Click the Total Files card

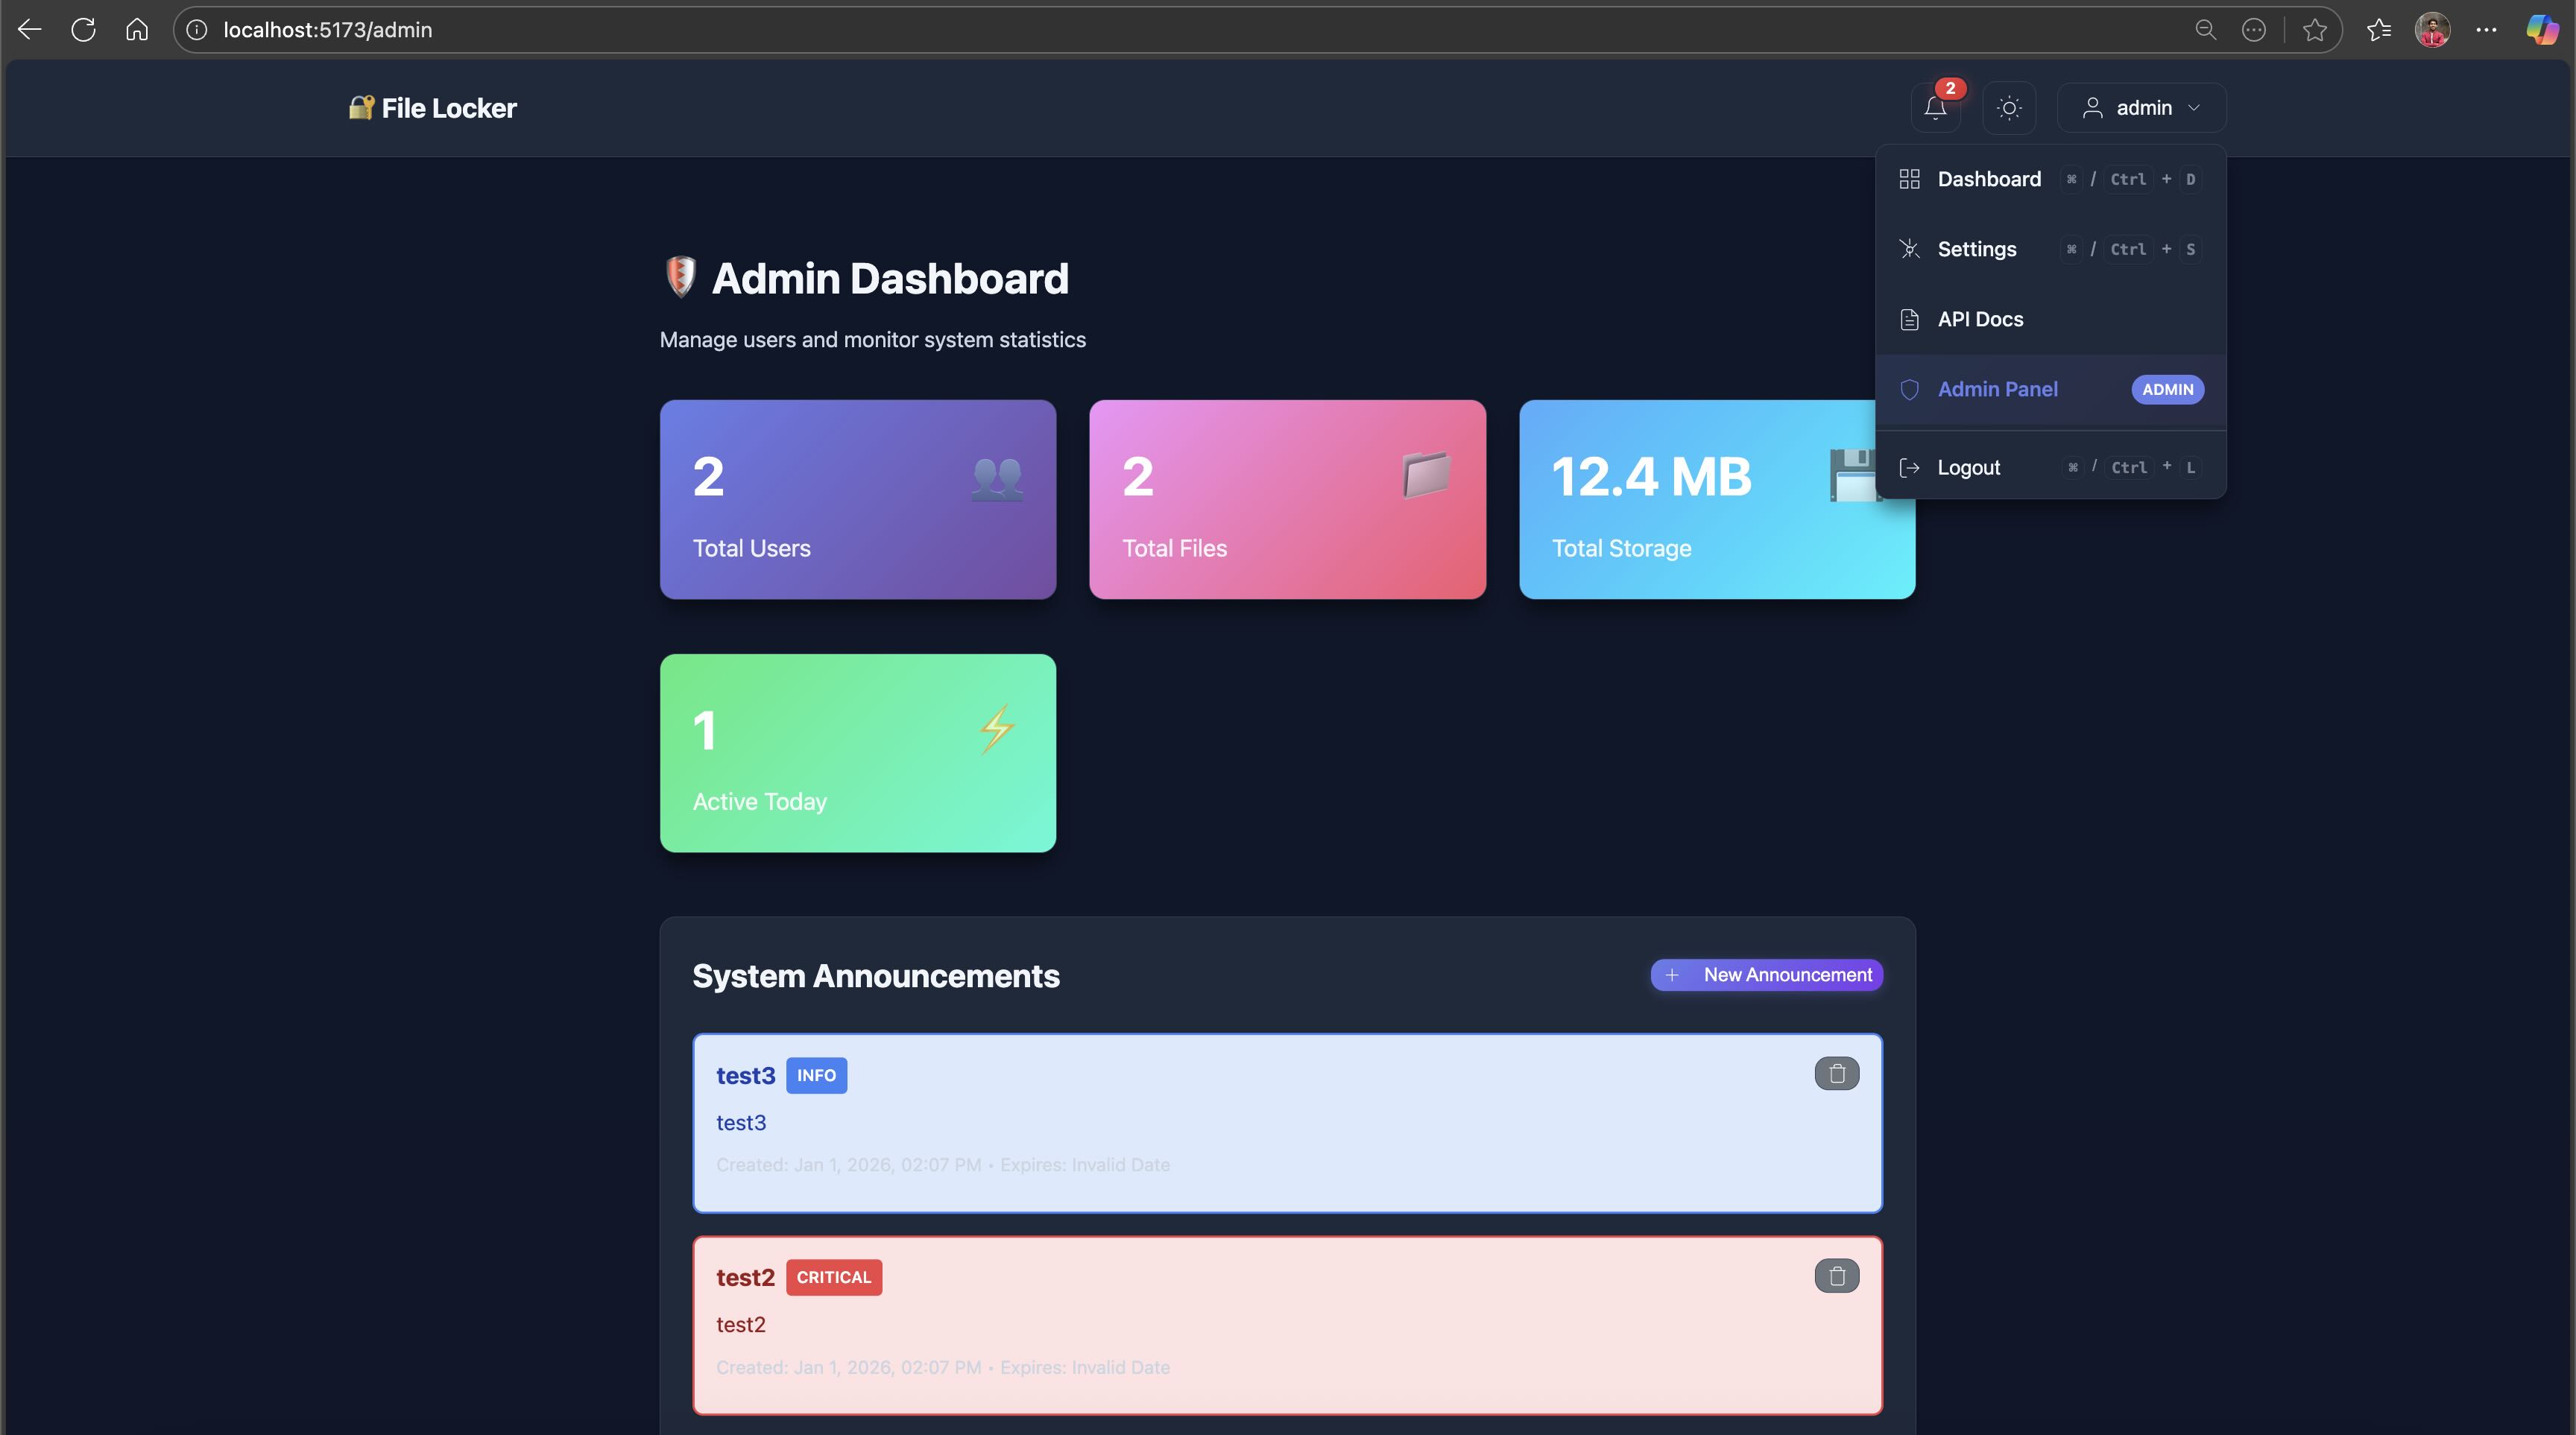point(1287,500)
